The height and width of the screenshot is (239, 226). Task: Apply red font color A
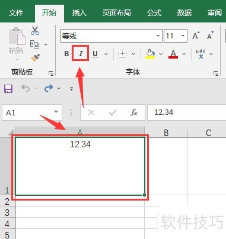click(173, 54)
